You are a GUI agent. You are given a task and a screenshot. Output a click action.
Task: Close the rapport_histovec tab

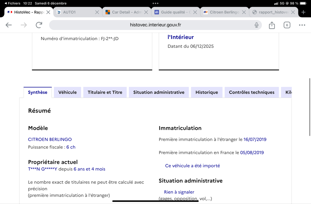(293, 12)
